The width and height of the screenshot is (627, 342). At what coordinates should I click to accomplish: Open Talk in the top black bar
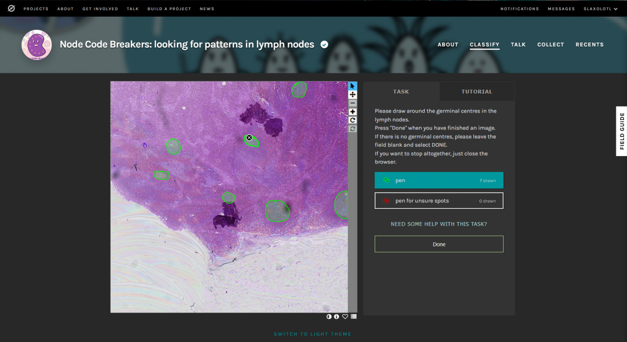(x=133, y=9)
